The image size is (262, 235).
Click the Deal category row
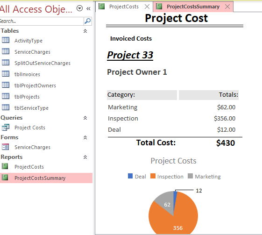(x=114, y=130)
